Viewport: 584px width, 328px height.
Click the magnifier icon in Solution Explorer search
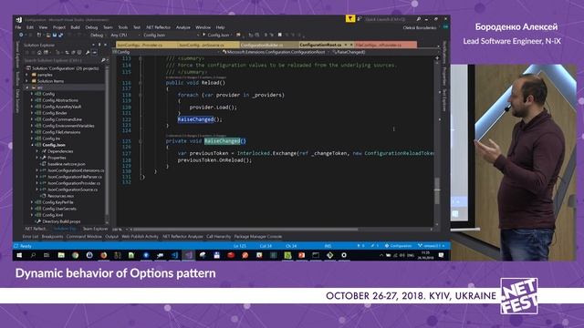[x=103, y=60]
